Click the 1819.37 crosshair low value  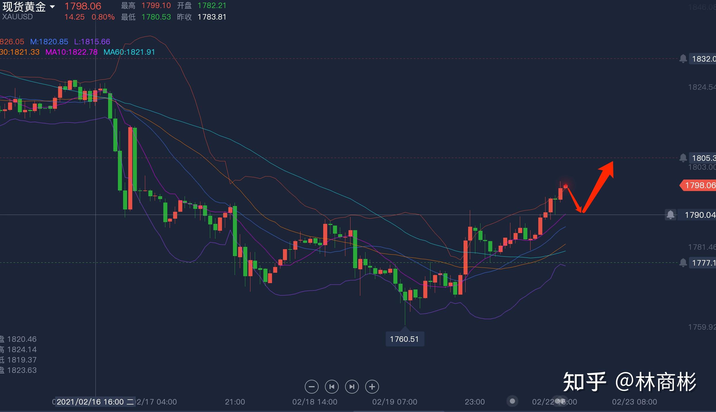pyautogui.click(x=22, y=360)
